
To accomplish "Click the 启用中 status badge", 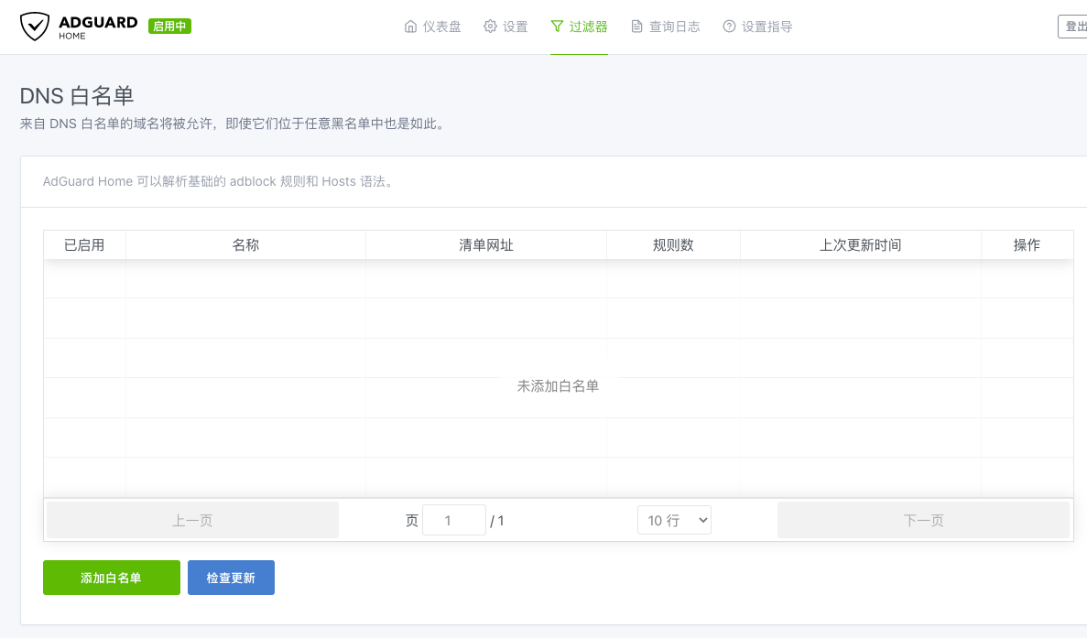I will [x=169, y=27].
